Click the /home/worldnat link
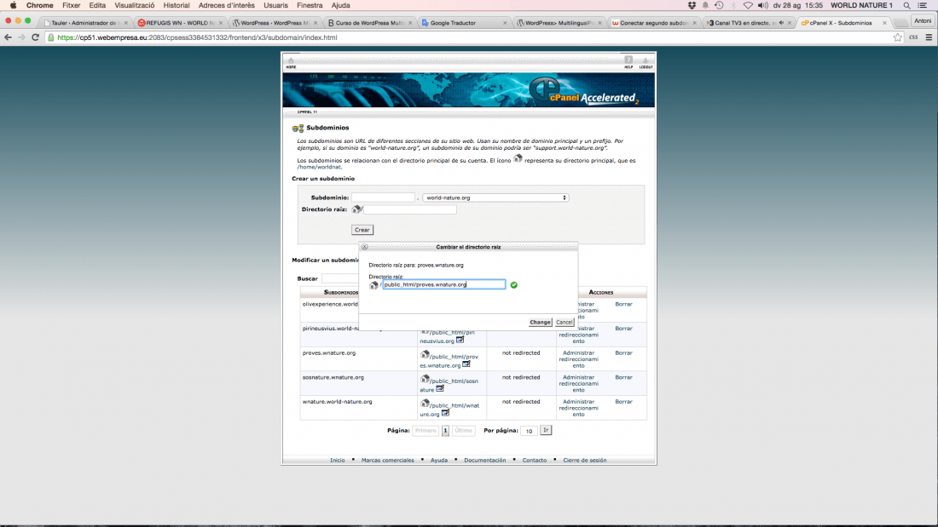This screenshot has width=938, height=527. pos(319,168)
